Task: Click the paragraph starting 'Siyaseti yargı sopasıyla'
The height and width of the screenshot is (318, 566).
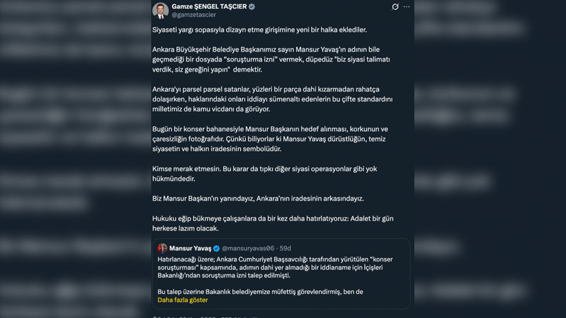Action: point(260,30)
